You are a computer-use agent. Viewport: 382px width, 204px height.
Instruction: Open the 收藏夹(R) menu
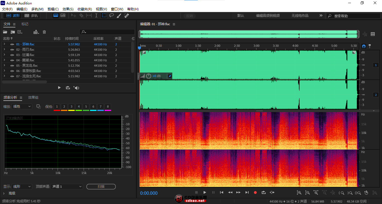coord(85,9)
